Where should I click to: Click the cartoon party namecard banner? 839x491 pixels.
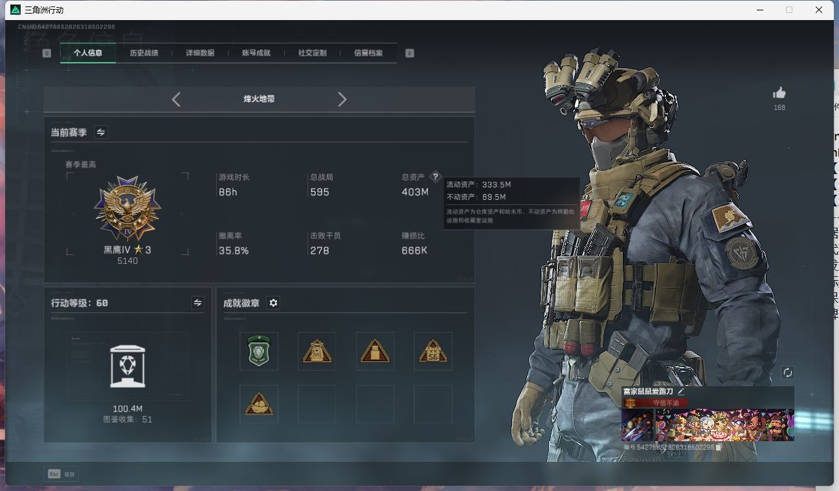(724, 425)
